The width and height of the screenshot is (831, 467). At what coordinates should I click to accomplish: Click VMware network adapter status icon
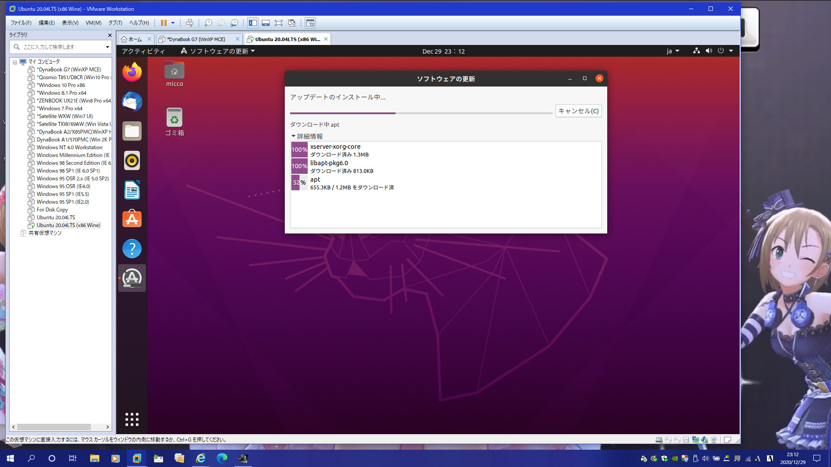(x=696, y=440)
